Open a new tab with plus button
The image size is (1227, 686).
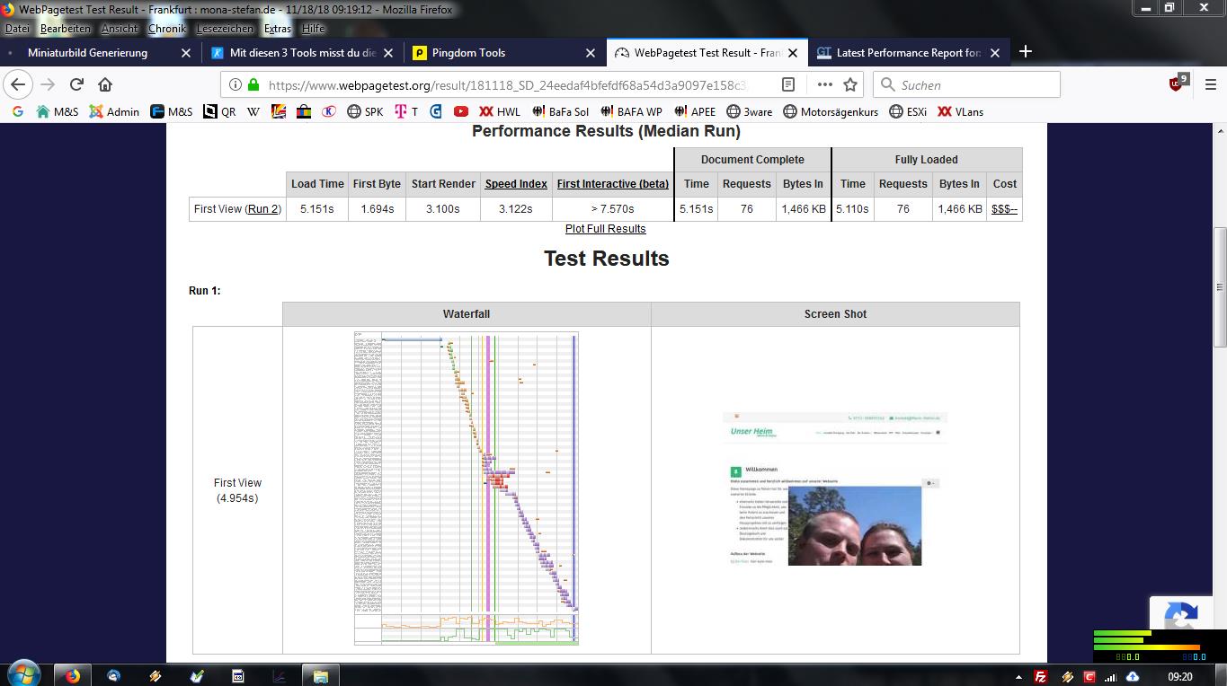click(x=1026, y=52)
